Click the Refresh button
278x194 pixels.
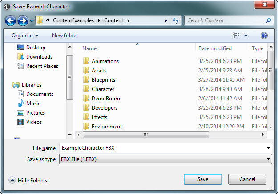176,21
